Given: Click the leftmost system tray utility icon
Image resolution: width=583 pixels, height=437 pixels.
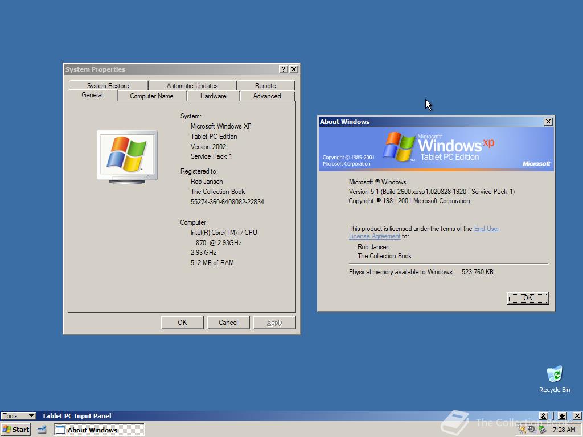Looking at the screenshot, I should (522, 430).
